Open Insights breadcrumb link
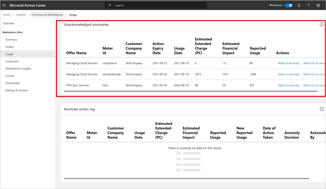Screen dimensions: 326x189 (21, 15)
